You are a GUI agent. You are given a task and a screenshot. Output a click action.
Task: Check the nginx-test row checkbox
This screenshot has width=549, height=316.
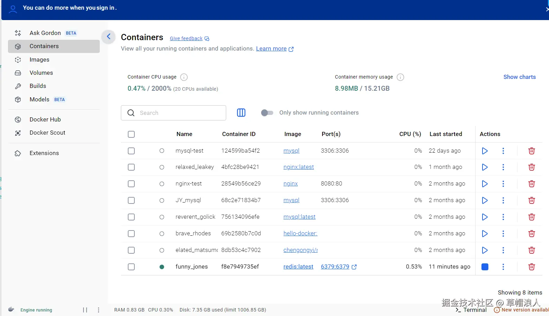(131, 184)
